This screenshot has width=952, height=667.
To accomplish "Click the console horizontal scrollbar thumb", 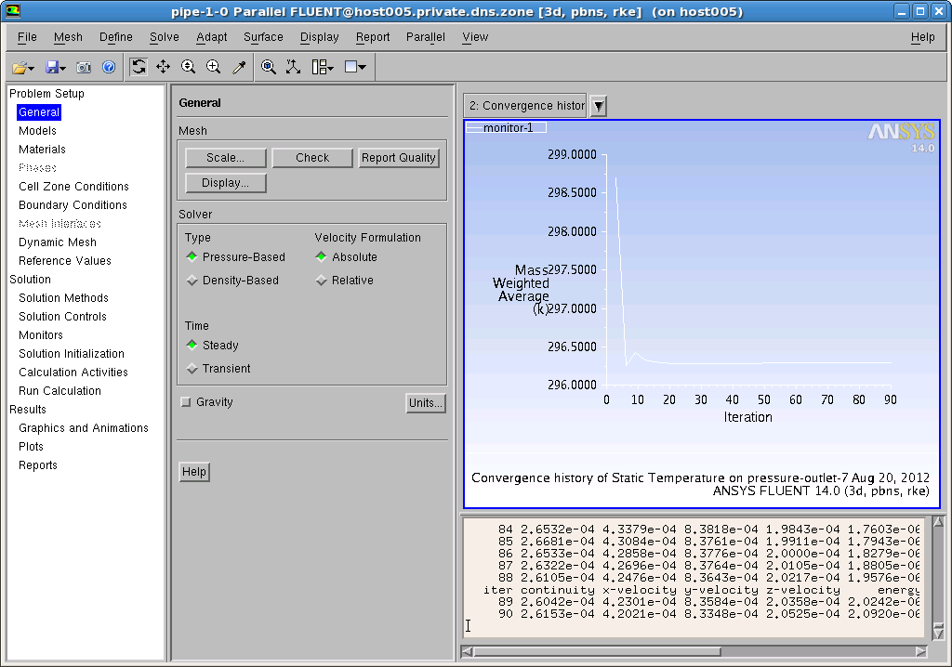I will (x=598, y=651).
